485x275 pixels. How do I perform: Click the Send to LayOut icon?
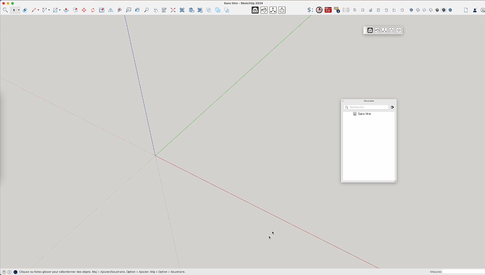(x=281, y=9)
